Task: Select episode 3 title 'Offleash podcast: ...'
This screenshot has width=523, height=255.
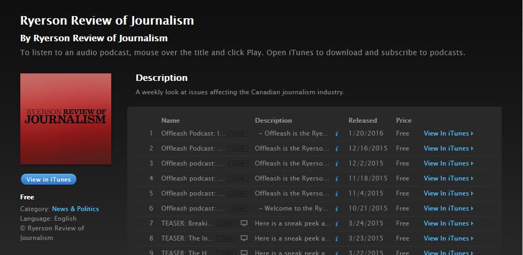Action: [x=192, y=163]
